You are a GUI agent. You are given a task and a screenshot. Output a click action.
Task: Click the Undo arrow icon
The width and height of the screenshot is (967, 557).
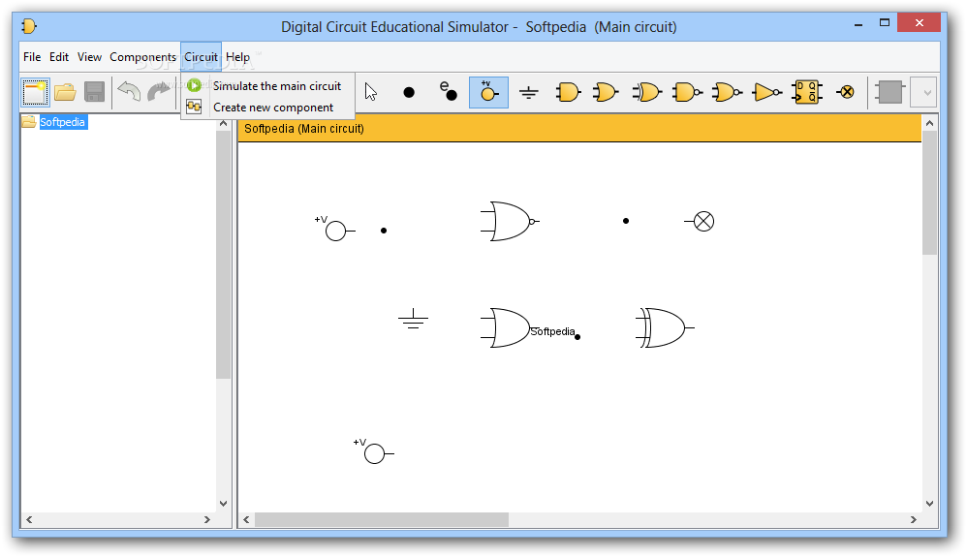coord(129,92)
